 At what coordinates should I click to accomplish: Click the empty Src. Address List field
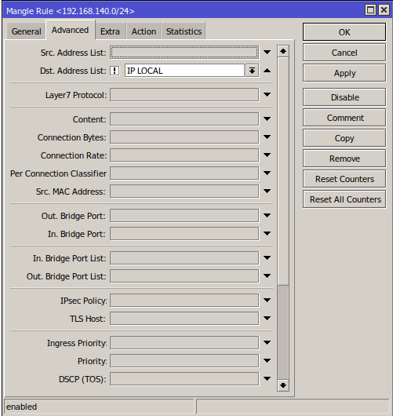pos(184,53)
